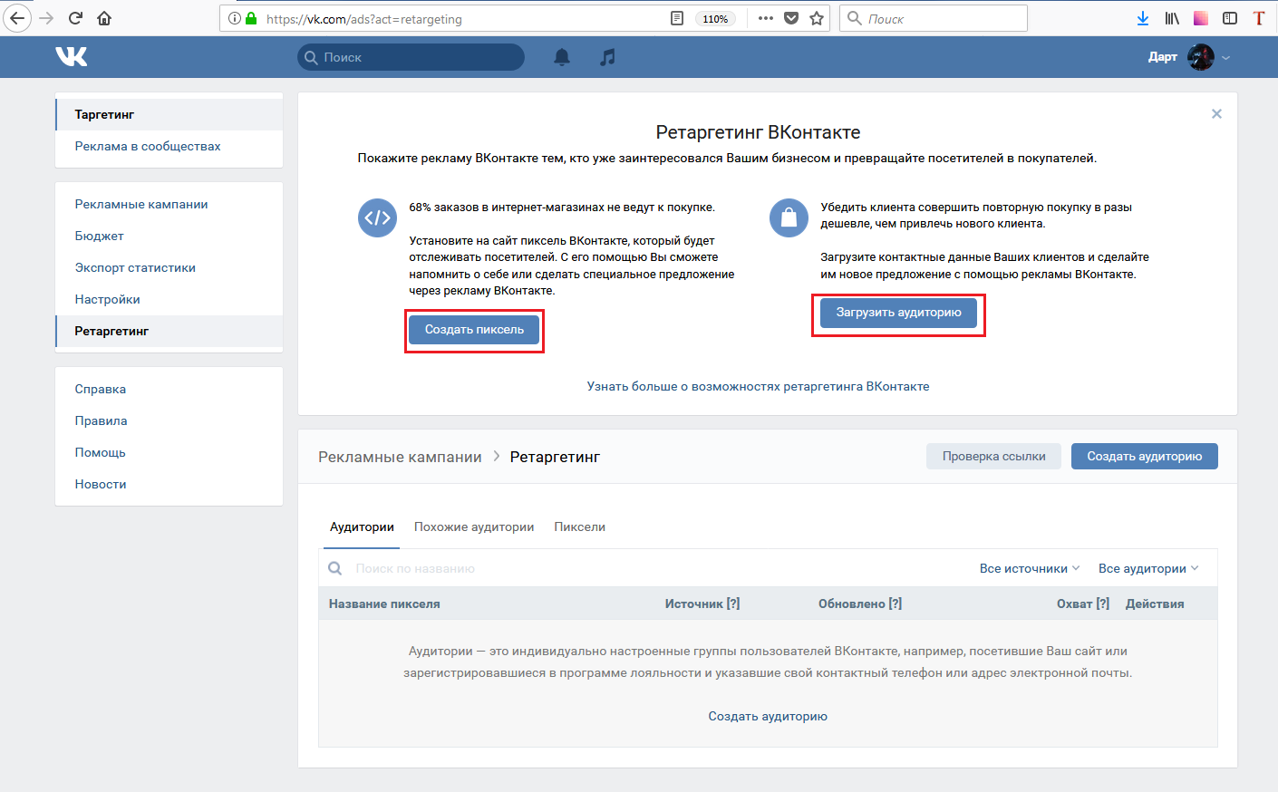Toggle the browser sidebar view

(x=1230, y=18)
